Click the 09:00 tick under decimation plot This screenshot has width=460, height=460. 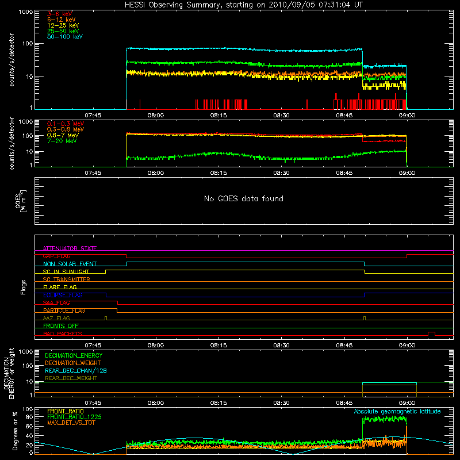[407, 403]
